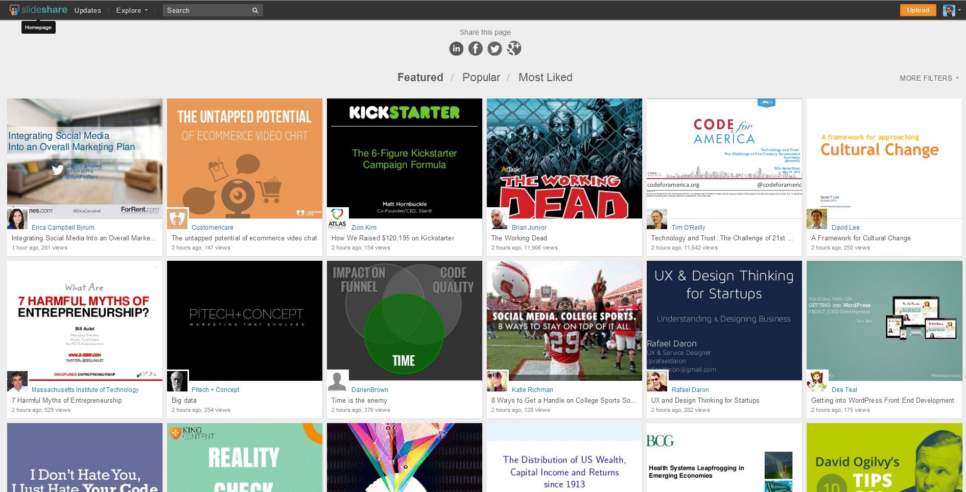Click Pitech + Concept avatar
Viewport: 966px width, 492px height.
click(178, 381)
